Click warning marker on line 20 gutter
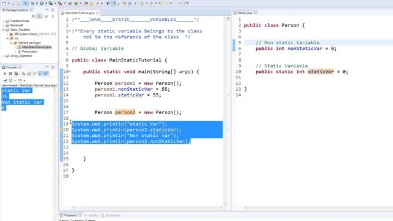Viewport: 393px width, 221px height. pyautogui.click(x=61, y=130)
